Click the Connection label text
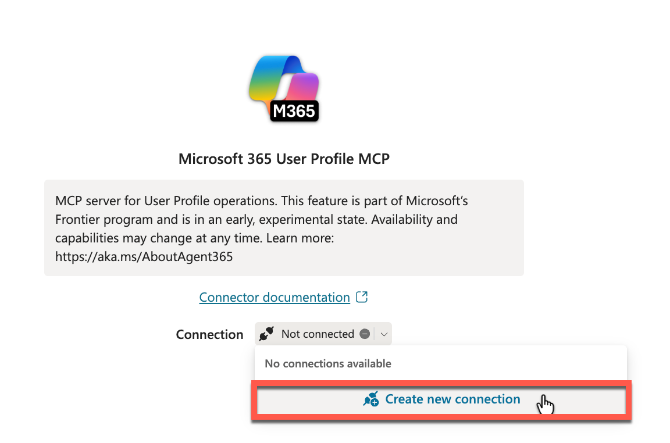 [209, 334]
